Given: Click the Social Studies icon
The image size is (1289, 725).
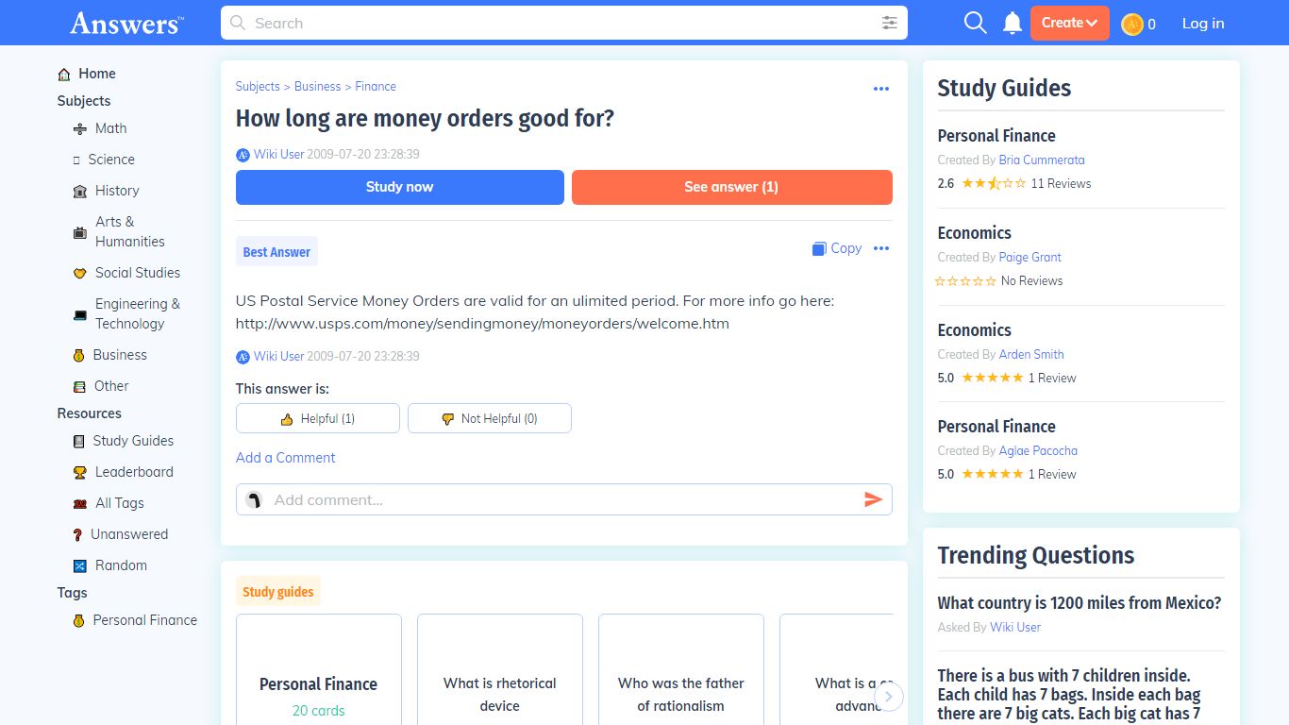Looking at the screenshot, I should [x=80, y=273].
